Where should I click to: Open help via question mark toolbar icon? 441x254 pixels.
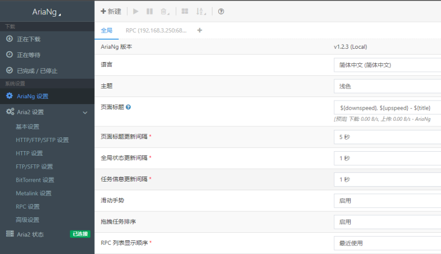coord(221,11)
